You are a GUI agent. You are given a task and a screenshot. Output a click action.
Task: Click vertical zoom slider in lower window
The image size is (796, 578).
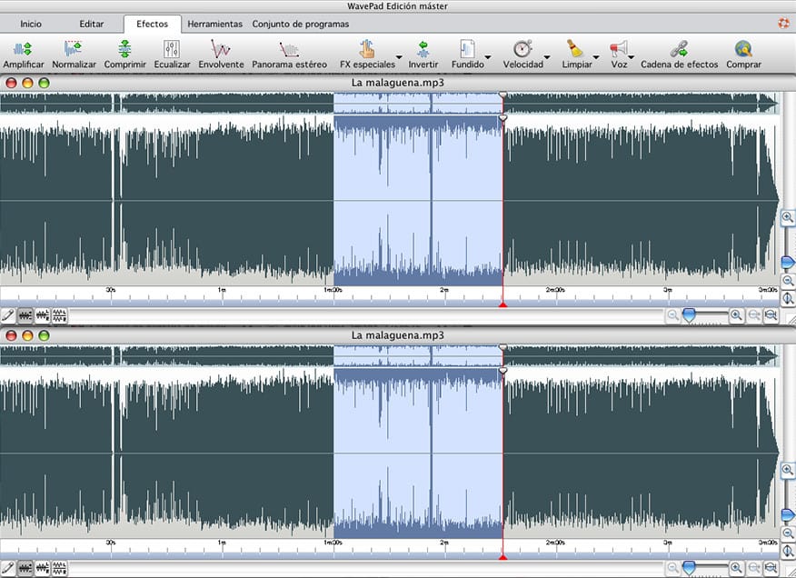coord(788,514)
